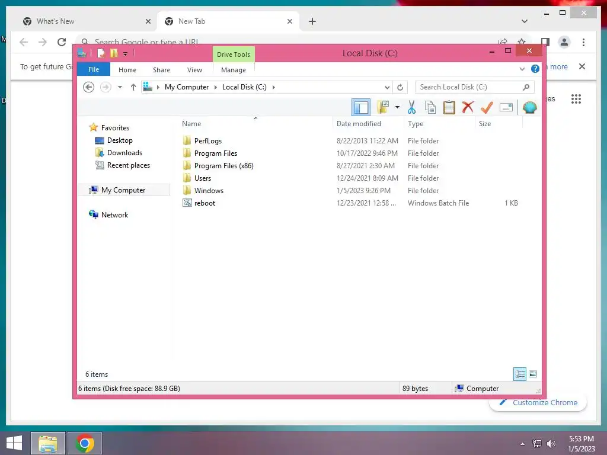
Task: Click the Classic Shell settings shell icon
Action: (x=529, y=107)
